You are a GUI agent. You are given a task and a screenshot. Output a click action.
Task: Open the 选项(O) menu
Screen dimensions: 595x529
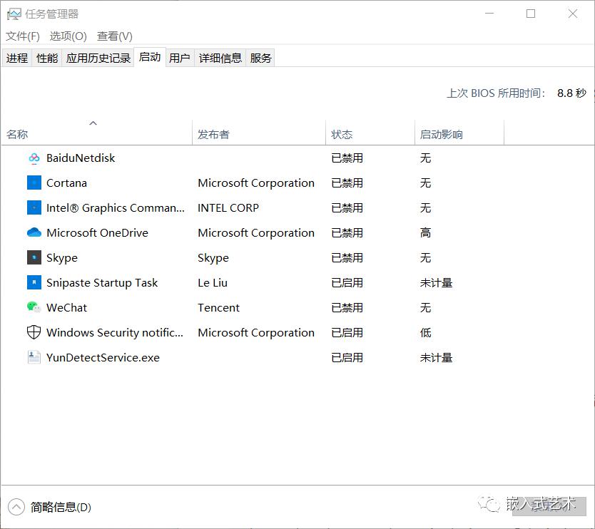pos(68,36)
